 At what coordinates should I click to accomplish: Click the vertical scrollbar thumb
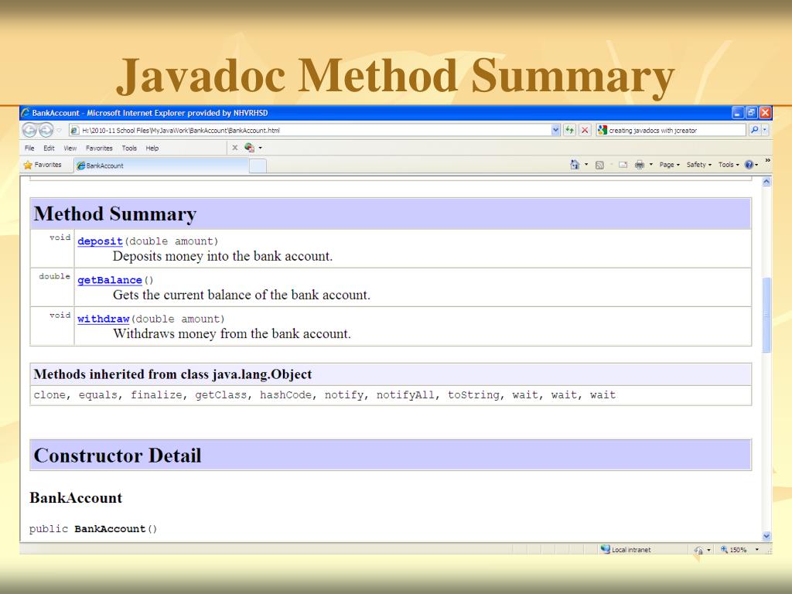(x=766, y=314)
